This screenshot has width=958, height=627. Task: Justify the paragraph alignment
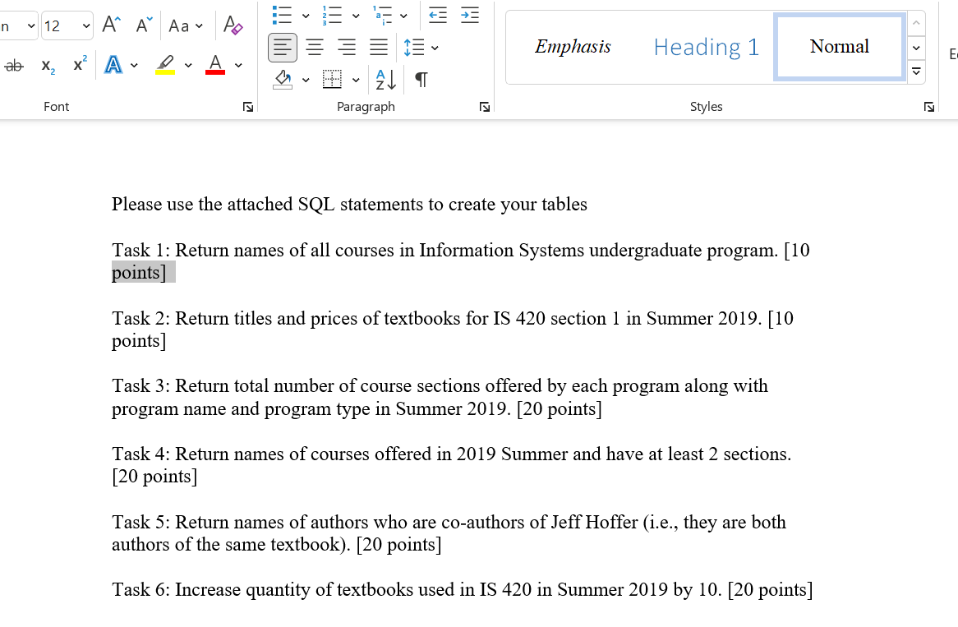[379, 47]
